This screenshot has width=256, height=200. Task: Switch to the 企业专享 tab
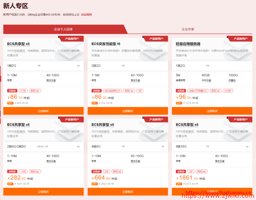188,29
